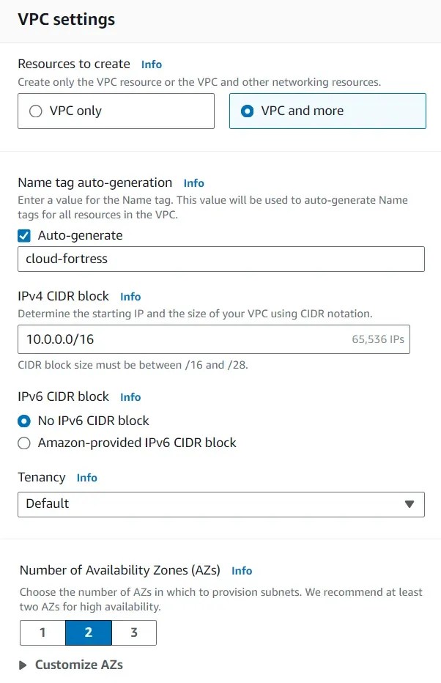Screen dimensions: 441x683
Task: Open Info beside Number of Availability Zones
Action: pos(242,571)
